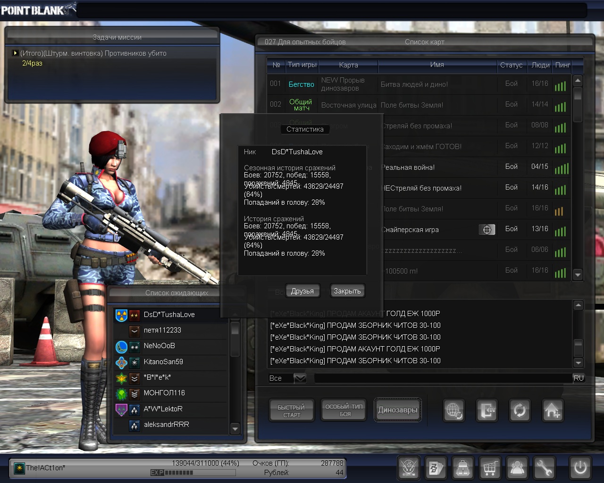Image resolution: width=604 pixels, height=483 pixels.
Task: Click the room list scroll-up arrow
Action: [x=578, y=81]
